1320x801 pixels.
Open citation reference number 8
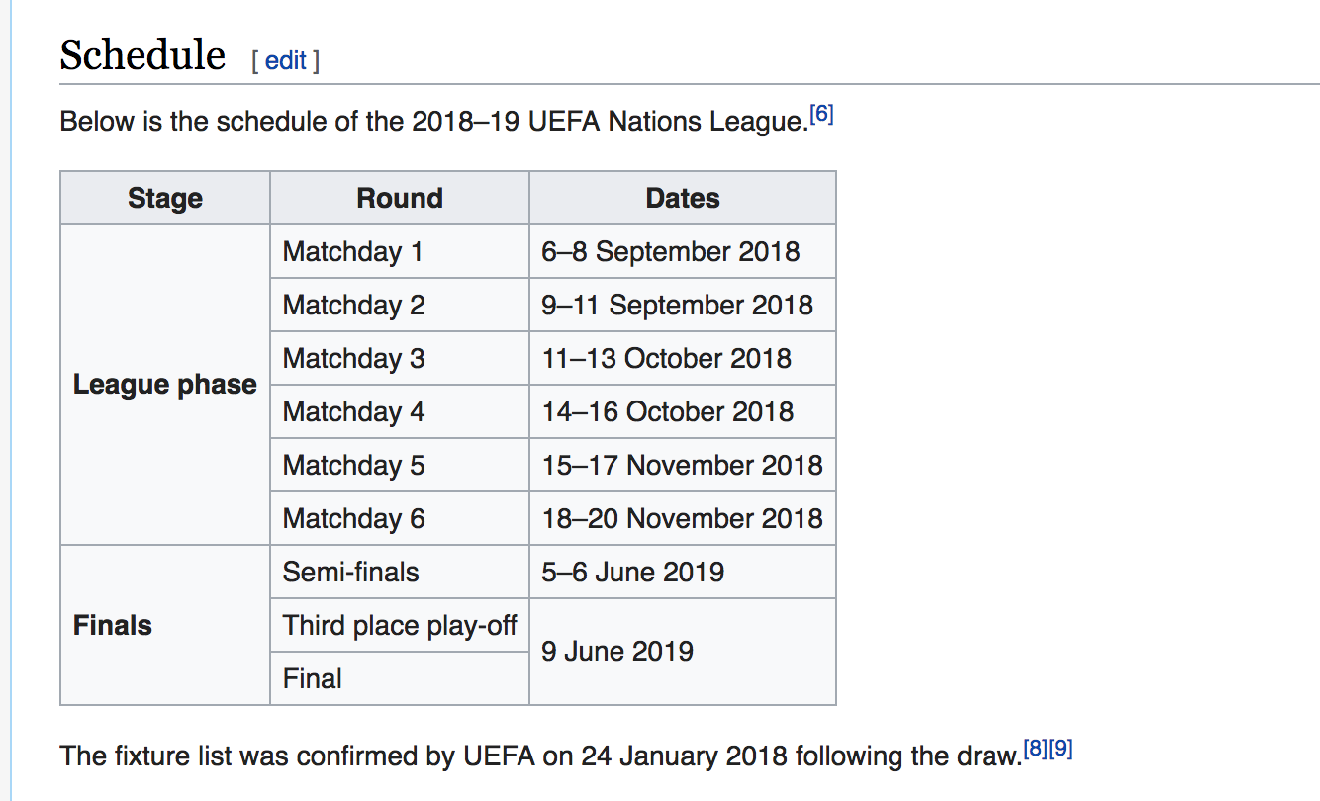point(1034,750)
